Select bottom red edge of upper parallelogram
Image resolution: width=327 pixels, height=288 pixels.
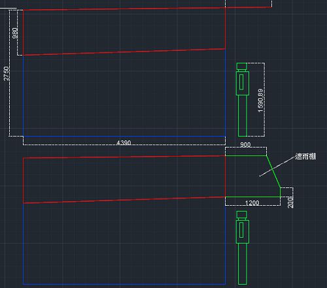(x=124, y=52)
